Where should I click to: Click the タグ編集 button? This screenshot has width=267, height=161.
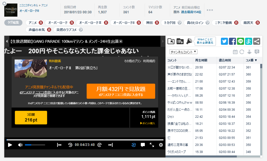pyautogui.click(x=13, y=22)
